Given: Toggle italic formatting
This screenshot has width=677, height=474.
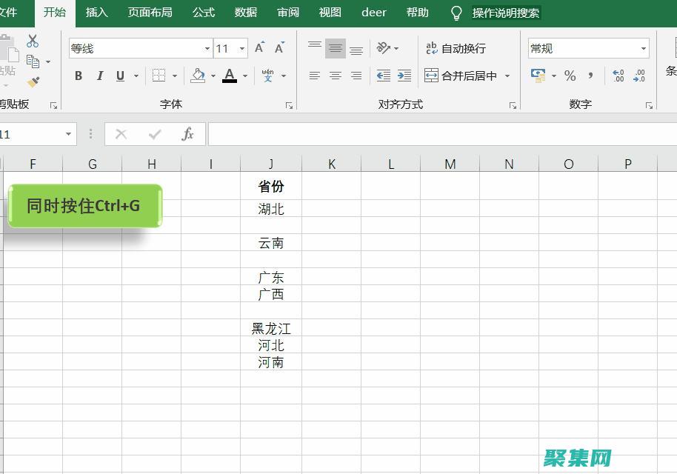Looking at the screenshot, I should [x=100, y=76].
